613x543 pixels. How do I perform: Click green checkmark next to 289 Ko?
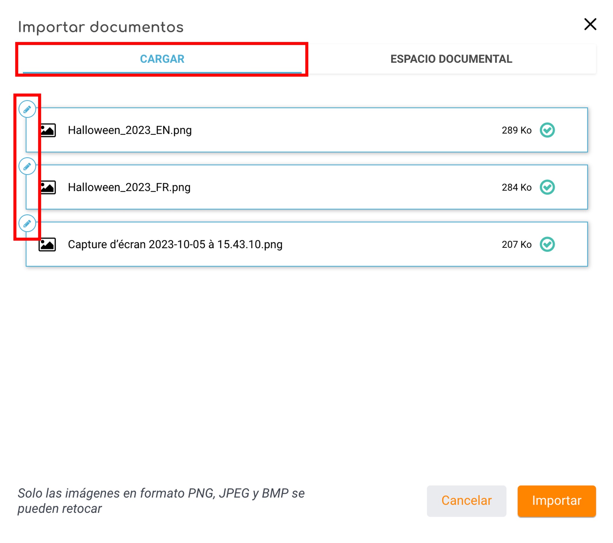[547, 130]
